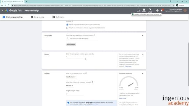The width and height of the screenshot is (189, 106).
Task: Collapse the Budget section
Action: [142, 54]
